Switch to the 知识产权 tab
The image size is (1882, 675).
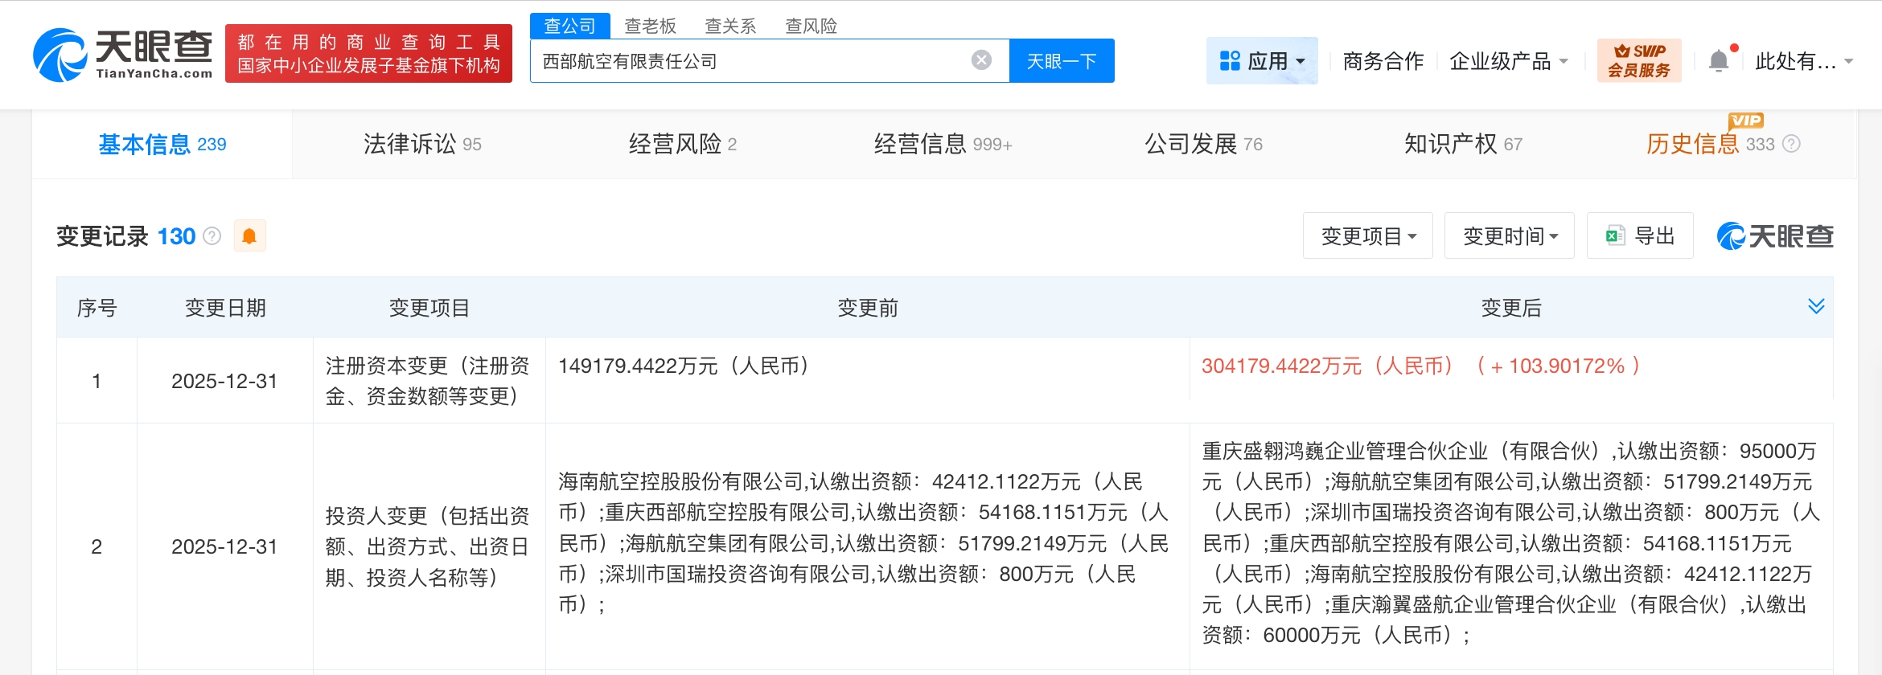click(x=1464, y=145)
